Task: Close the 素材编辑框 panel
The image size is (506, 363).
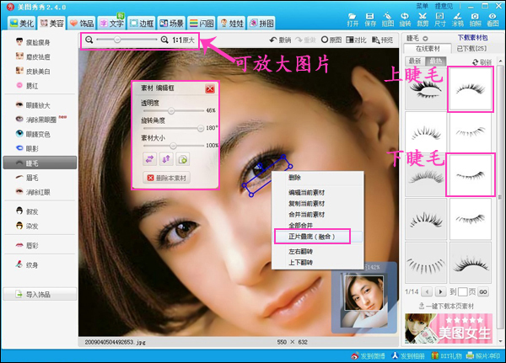Action: pos(210,88)
